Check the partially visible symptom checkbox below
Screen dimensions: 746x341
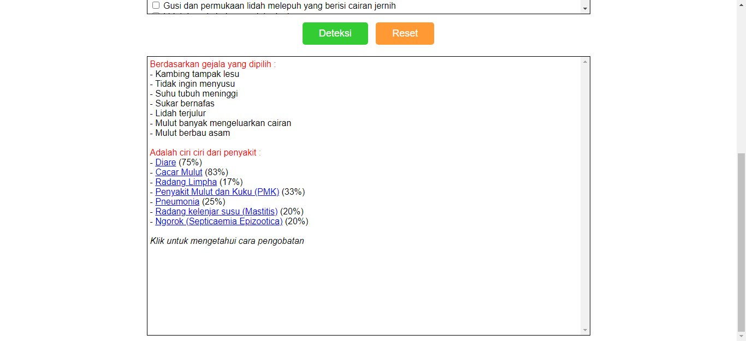click(x=156, y=14)
